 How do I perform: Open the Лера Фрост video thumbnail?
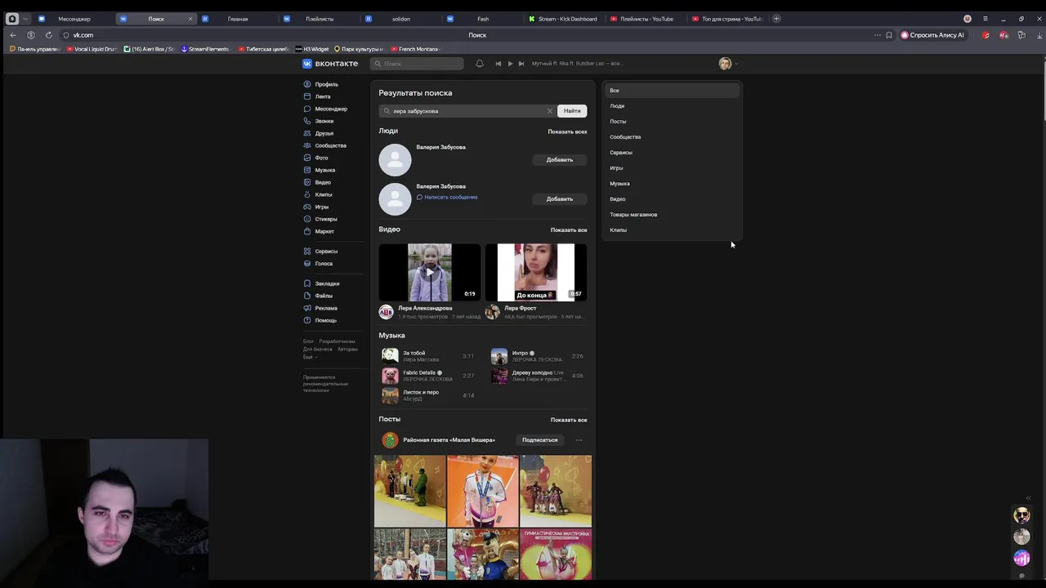click(536, 272)
